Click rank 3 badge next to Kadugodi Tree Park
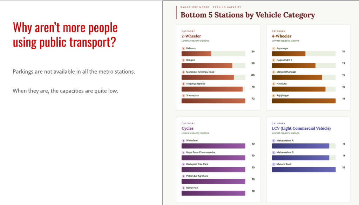Viewport: 359px width, 205px height. 183,164
